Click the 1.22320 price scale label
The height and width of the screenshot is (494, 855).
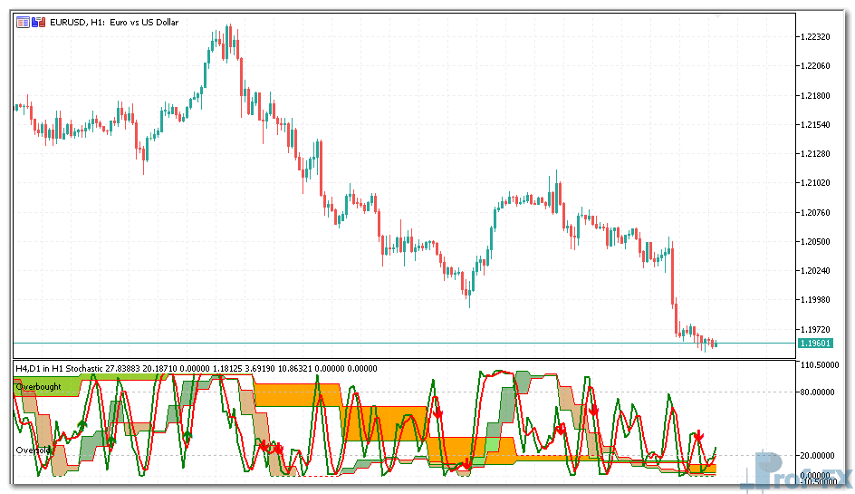(813, 37)
